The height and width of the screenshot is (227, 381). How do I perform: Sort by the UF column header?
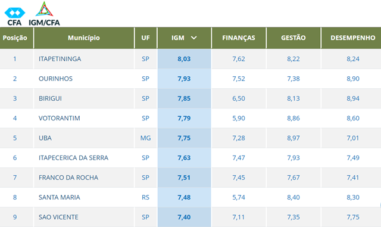pos(145,38)
